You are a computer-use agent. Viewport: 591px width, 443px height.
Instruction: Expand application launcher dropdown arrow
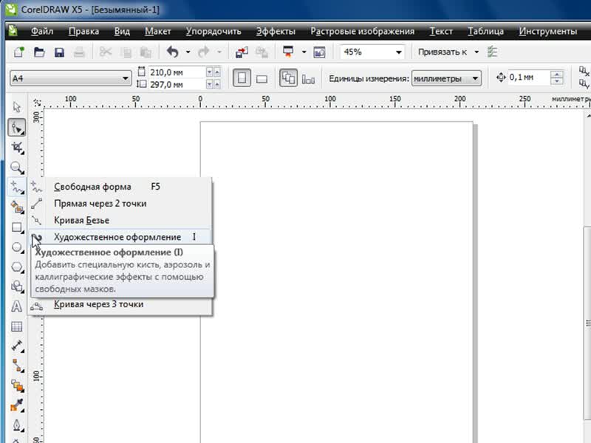(304, 52)
